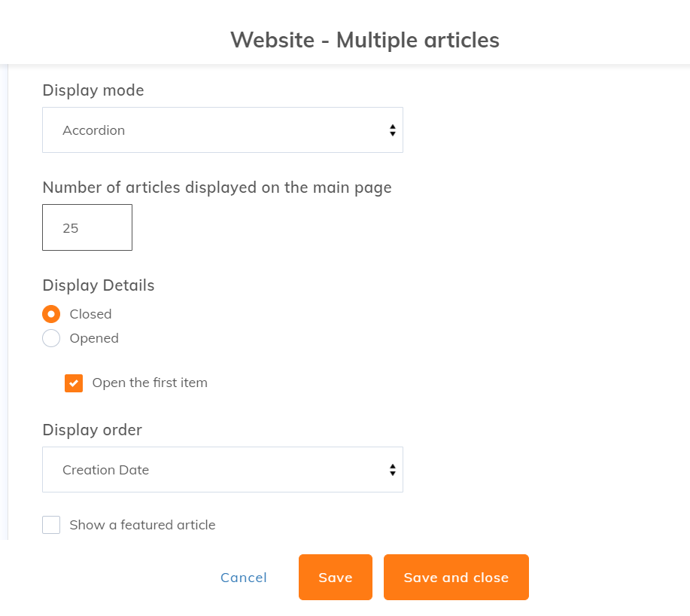The width and height of the screenshot is (690, 616).
Task: Expand the Display order Creation Date dropdown
Action: 222,470
